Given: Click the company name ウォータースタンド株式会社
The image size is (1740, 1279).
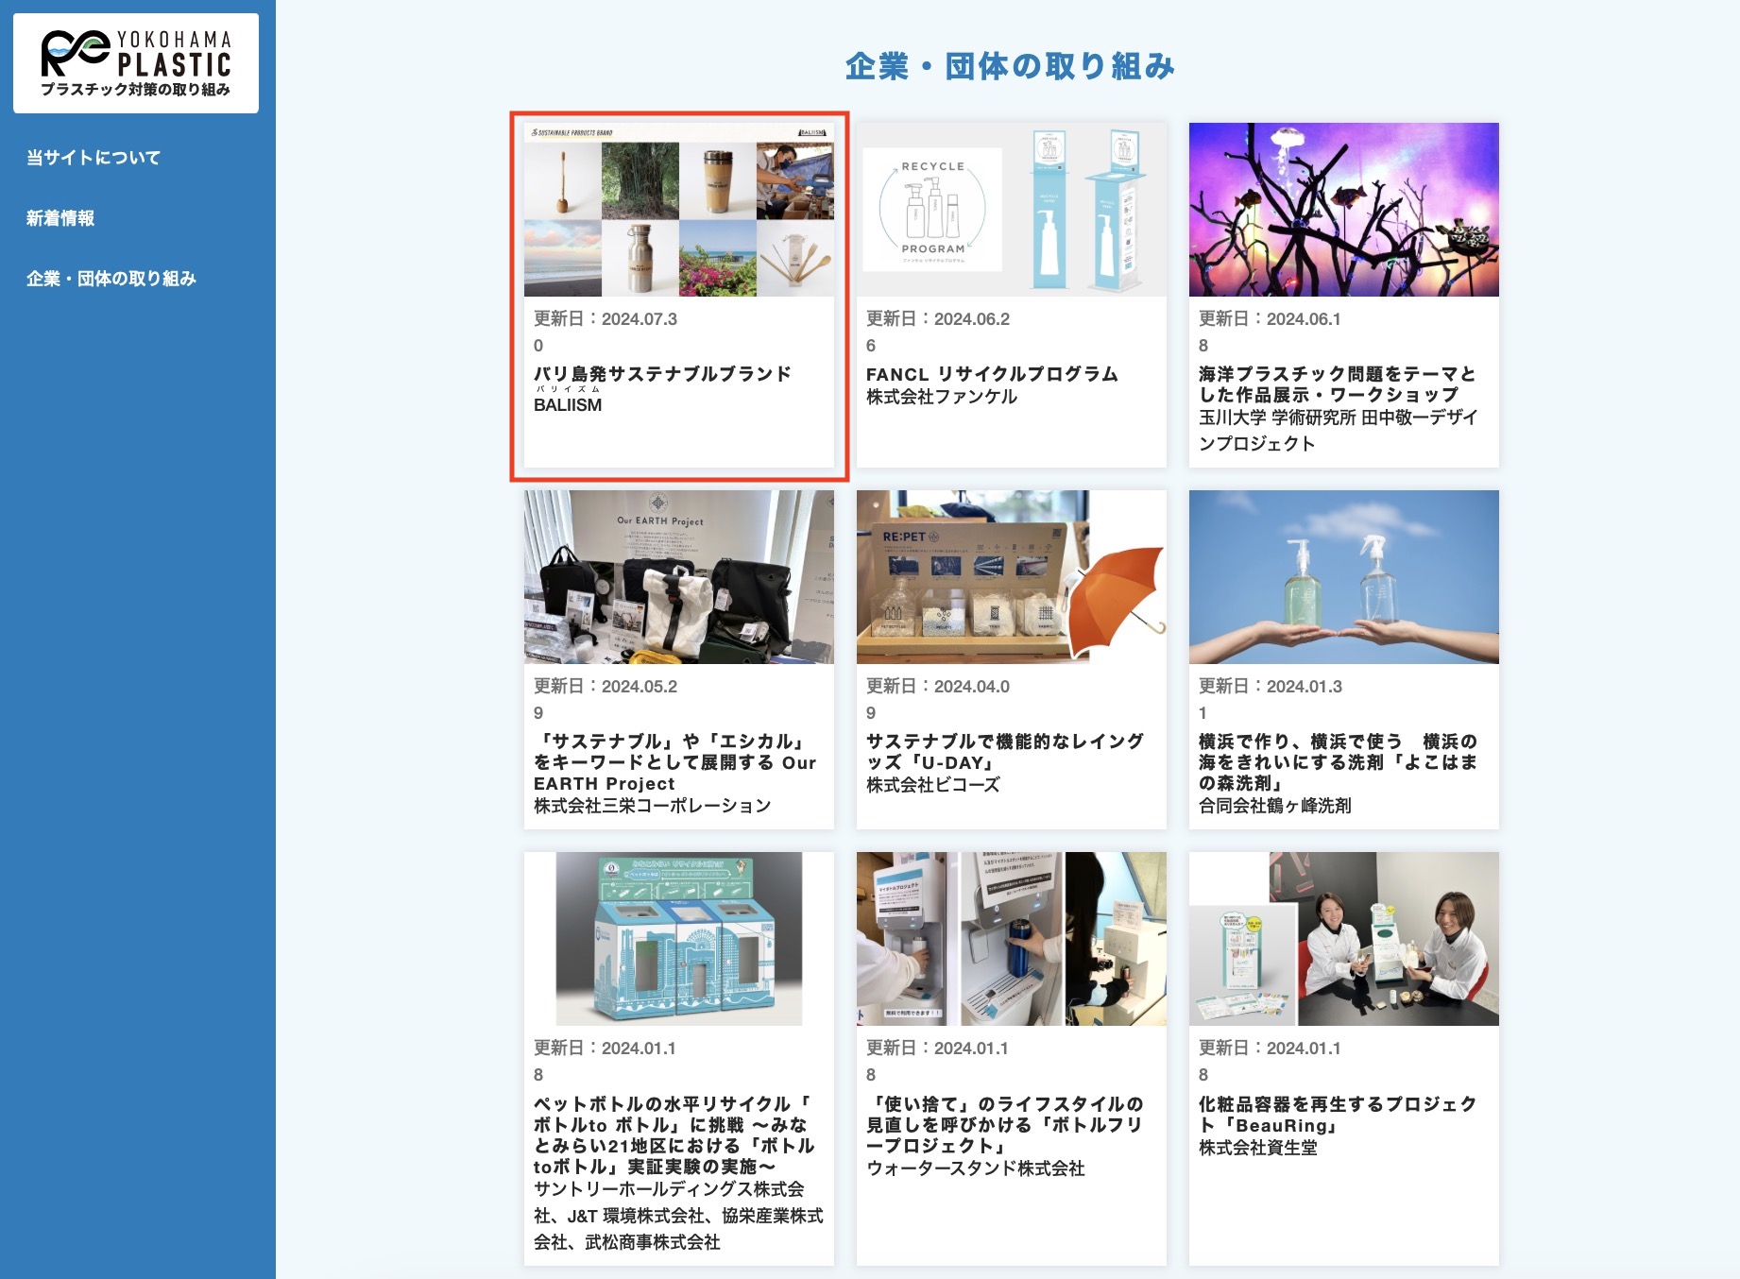Looking at the screenshot, I should click(x=976, y=1168).
